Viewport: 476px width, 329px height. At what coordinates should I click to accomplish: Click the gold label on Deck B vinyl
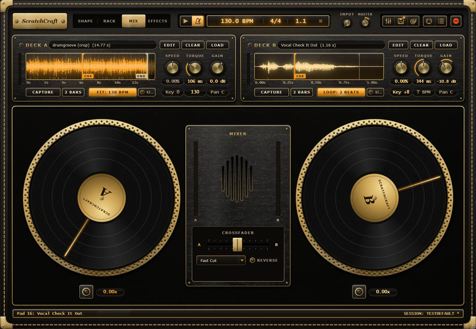pyautogui.click(x=374, y=198)
